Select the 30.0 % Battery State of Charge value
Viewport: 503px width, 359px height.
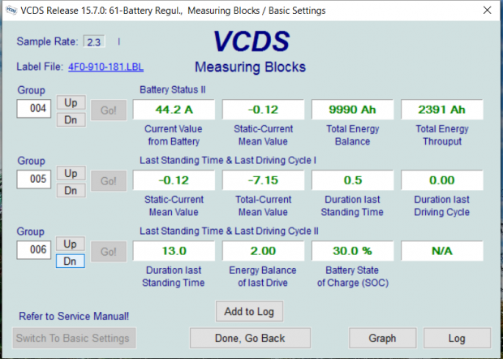pyautogui.click(x=353, y=251)
